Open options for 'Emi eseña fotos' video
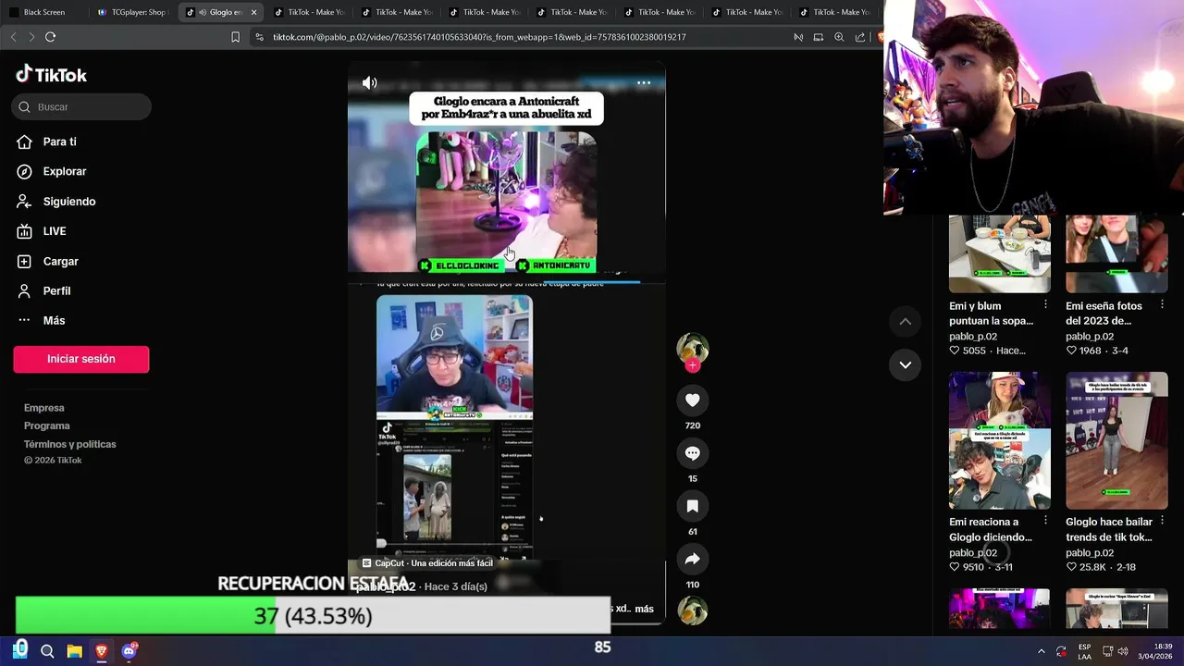The width and height of the screenshot is (1184, 666). pos(1163,305)
